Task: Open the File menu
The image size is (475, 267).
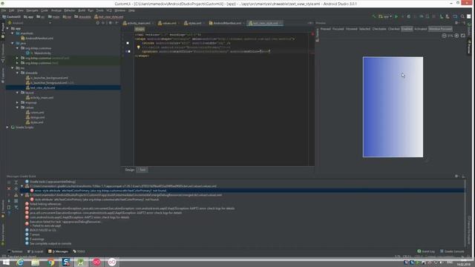Action: 4,10
